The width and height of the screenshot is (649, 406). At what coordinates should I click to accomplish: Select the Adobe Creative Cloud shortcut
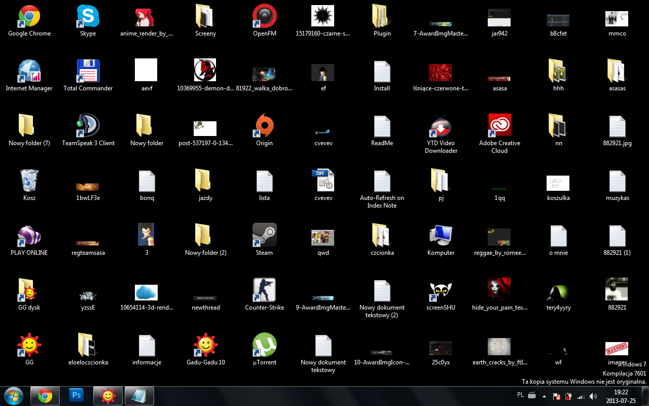500,126
